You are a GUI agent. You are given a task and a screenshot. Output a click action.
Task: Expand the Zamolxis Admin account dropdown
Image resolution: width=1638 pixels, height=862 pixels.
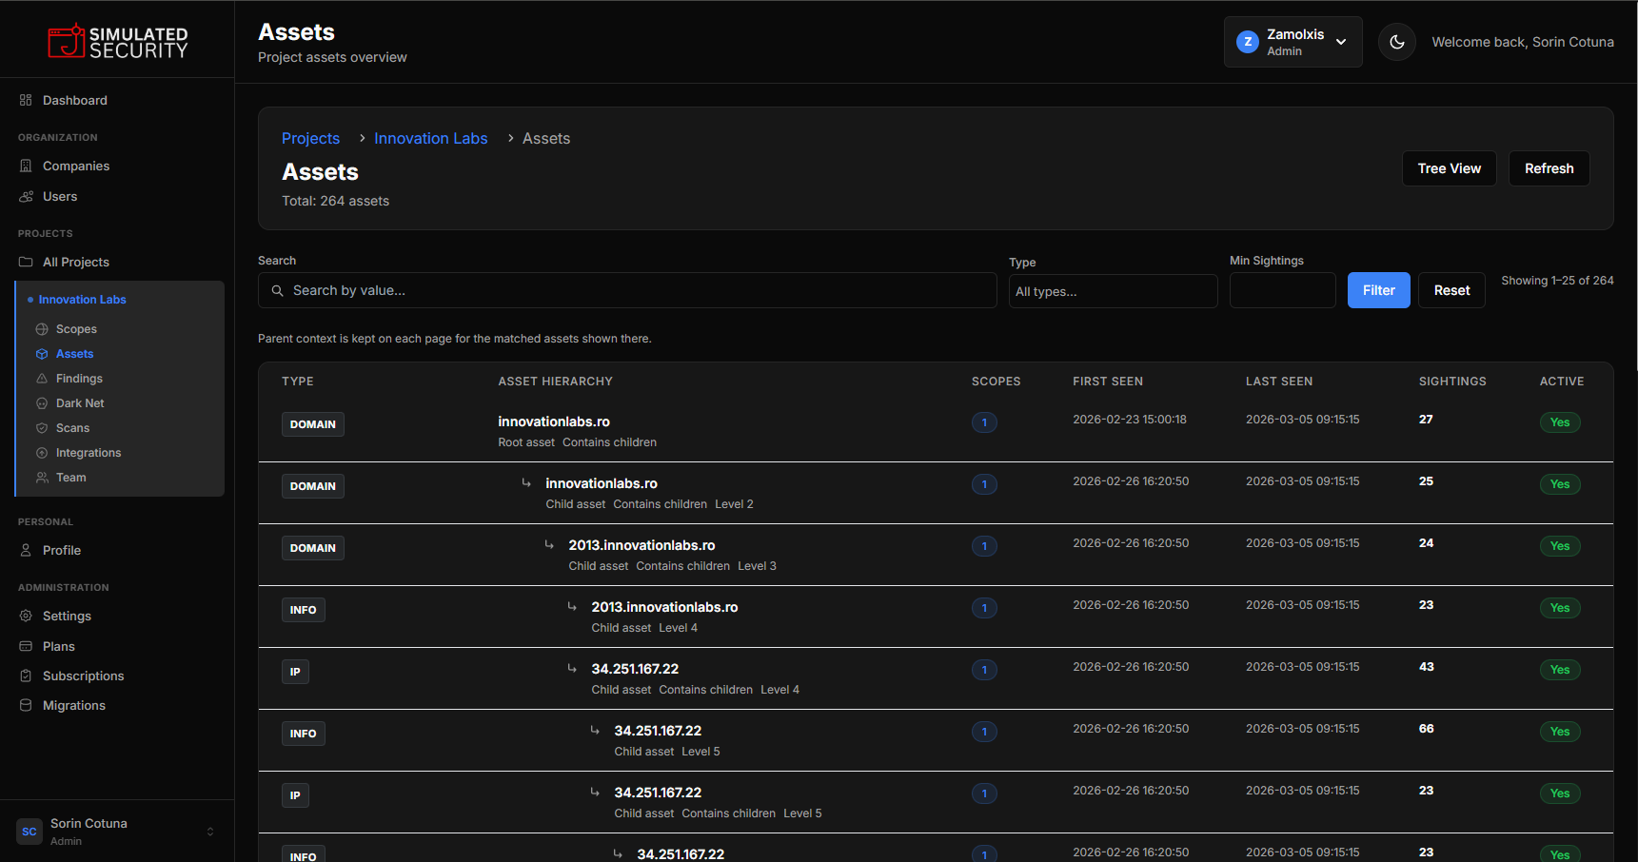1293,42
